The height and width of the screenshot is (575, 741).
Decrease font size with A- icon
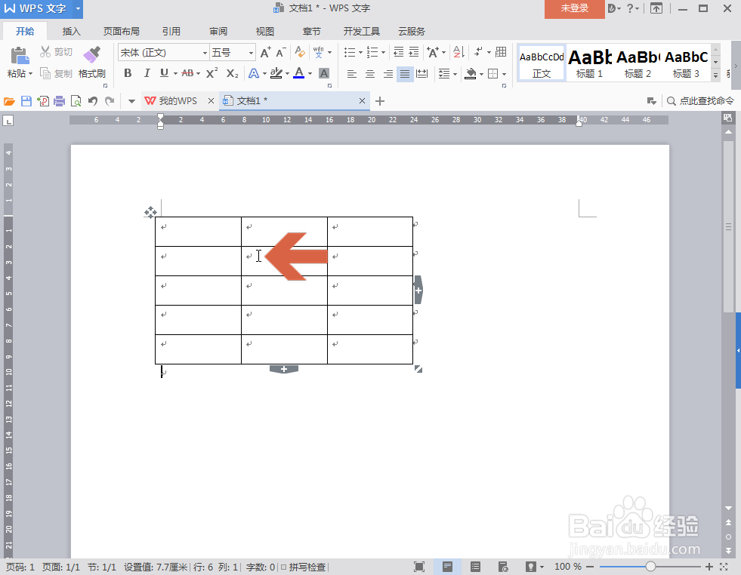point(281,52)
